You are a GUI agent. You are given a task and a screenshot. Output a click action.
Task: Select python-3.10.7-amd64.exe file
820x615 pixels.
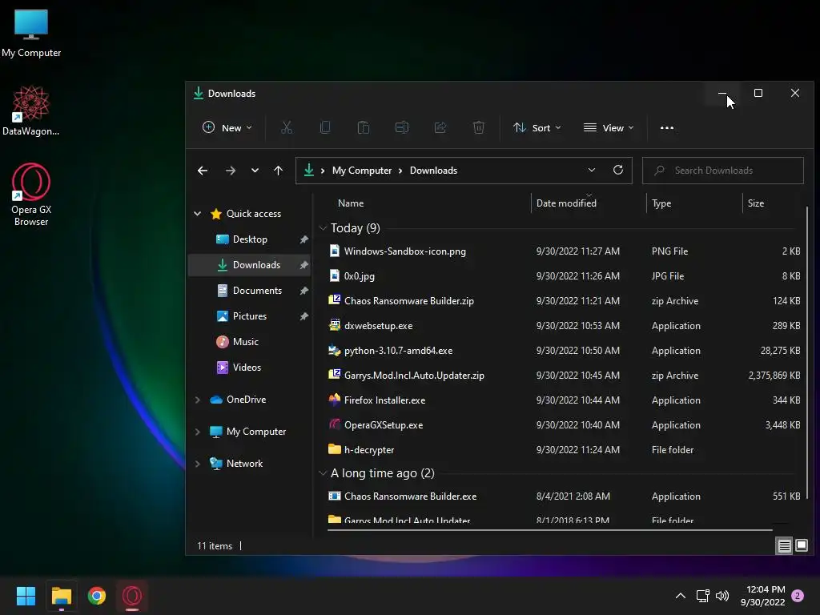(x=563, y=351)
